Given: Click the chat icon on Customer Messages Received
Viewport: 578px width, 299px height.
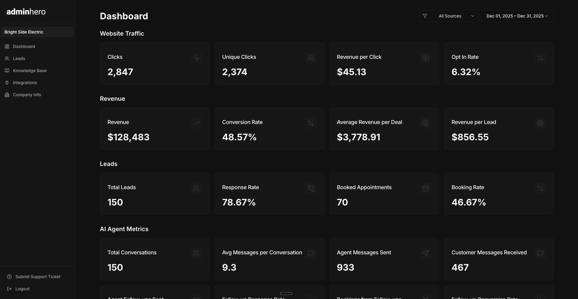Looking at the screenshot, I should pos(540,253).
